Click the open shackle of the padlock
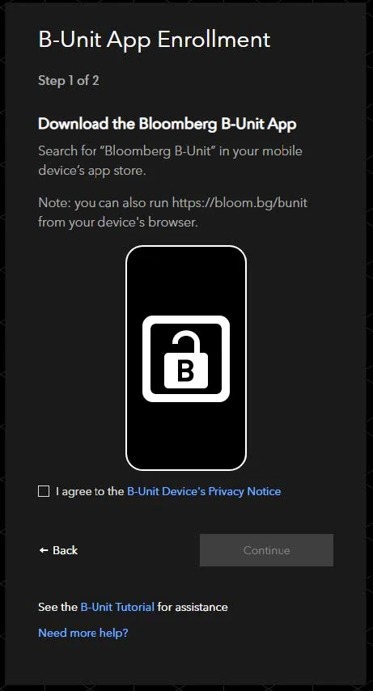 (186, 343)
